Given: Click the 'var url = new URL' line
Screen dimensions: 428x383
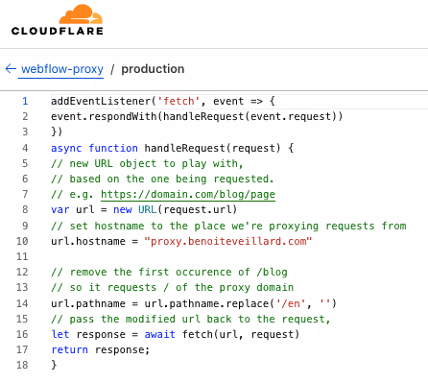Looking at the screenshot, I should [x=144, y=209].
